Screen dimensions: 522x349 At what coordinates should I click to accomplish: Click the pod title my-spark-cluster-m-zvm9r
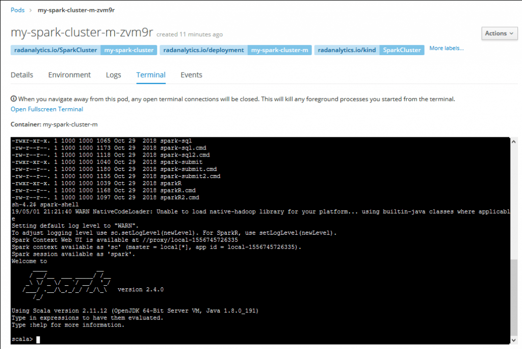82,32
